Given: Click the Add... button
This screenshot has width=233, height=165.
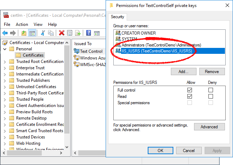Looking at the screenshot, I should (184, 72).
